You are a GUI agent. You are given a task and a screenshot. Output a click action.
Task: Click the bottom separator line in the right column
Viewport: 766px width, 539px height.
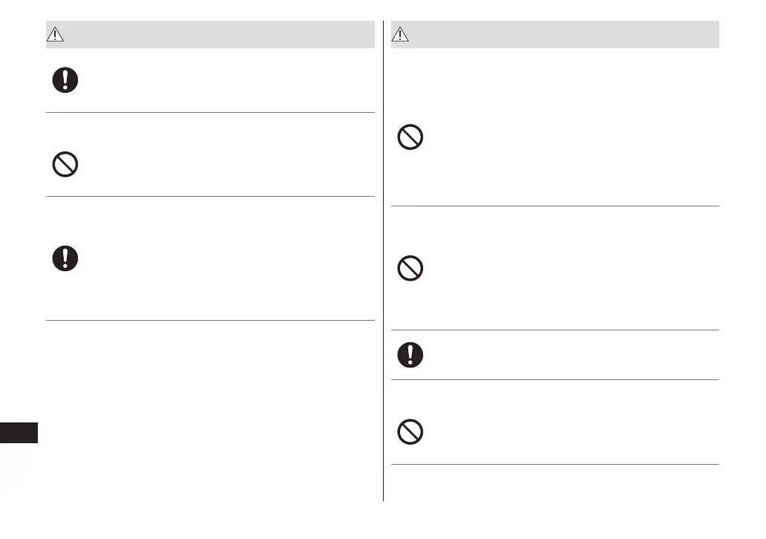555,465
